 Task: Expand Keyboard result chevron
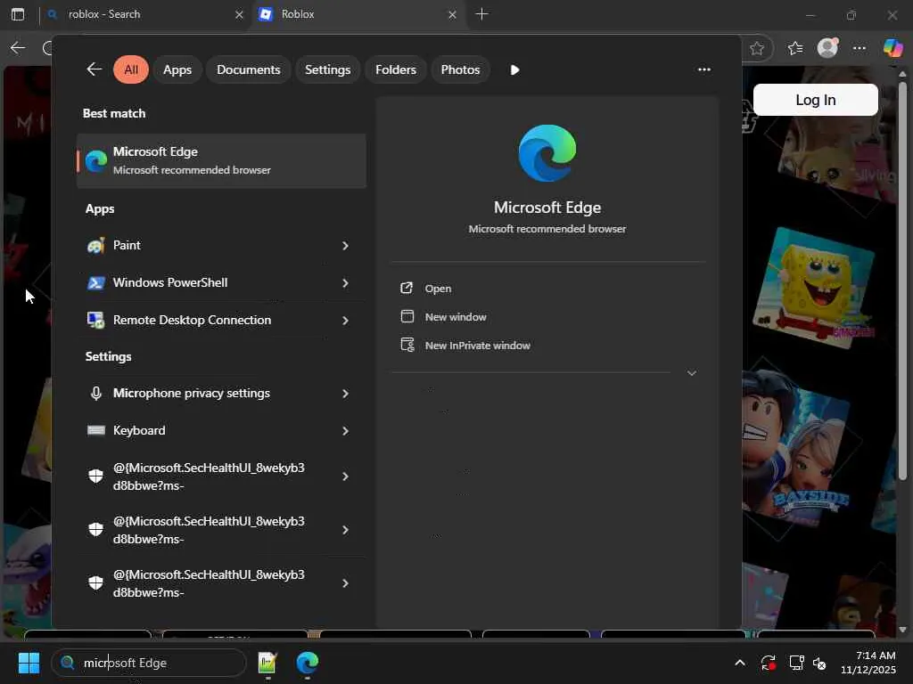(x=345, y=430)
